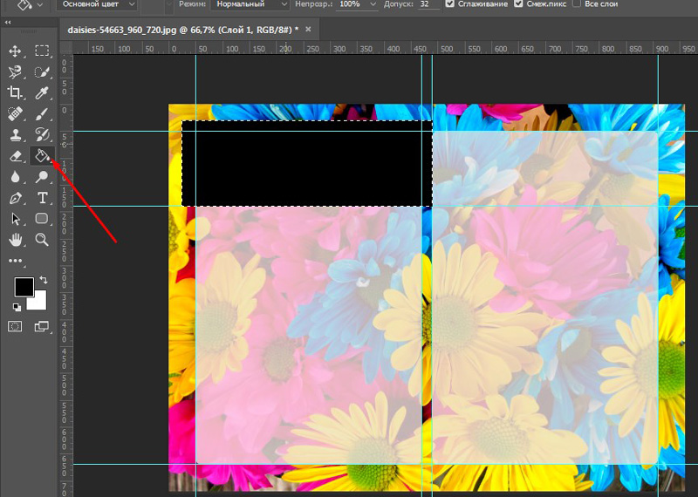Choose the Eyedropper tool
Screen dimensions: 698x497
pyautogui.click(x=41, y=92)
